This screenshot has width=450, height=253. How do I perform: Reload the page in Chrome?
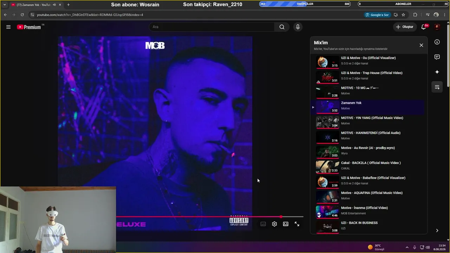pyautogui.click(x=22, y=15)
